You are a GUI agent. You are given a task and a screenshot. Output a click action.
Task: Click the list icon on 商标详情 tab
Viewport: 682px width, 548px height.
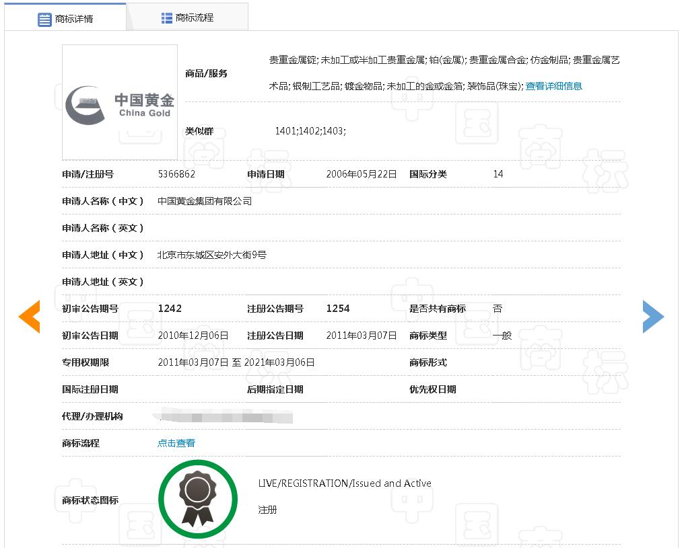(x=44, y=19)
